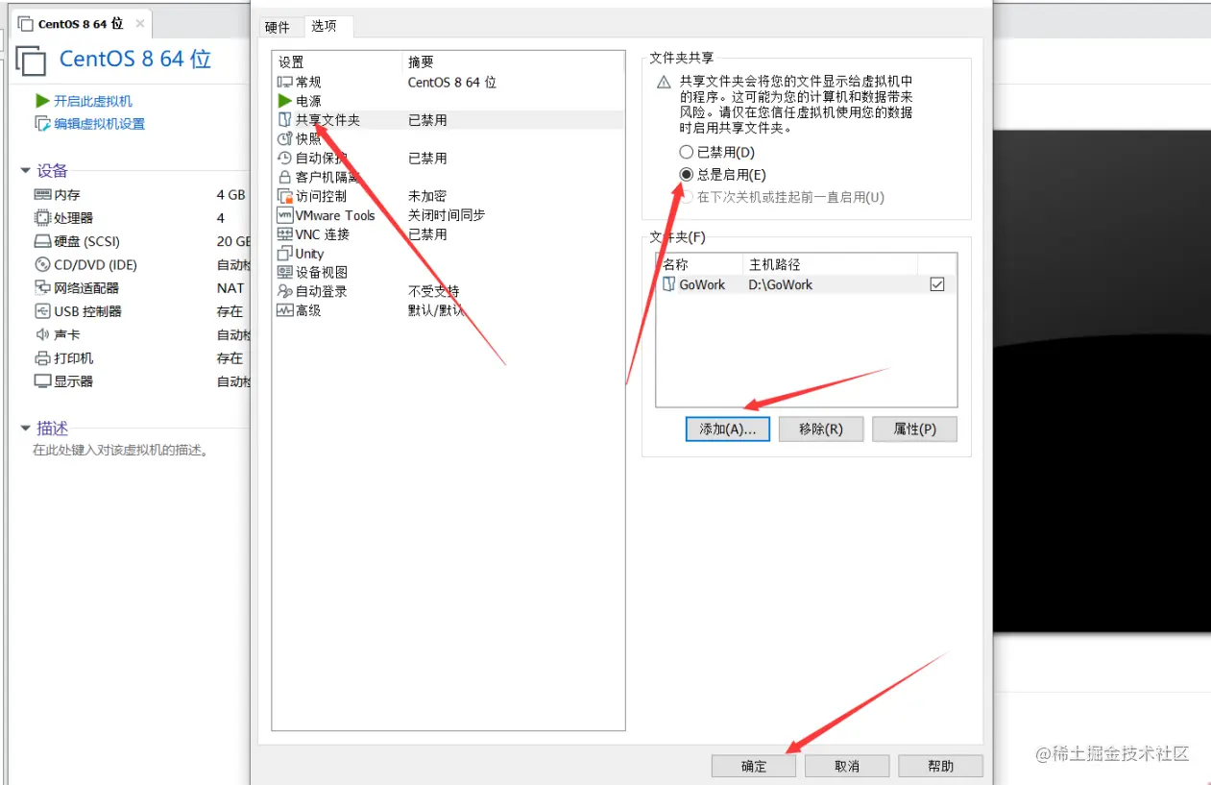Viewport: 1211px width, 785px height.
Task: Click the 属性(P) button
Action: coord(914,429)
